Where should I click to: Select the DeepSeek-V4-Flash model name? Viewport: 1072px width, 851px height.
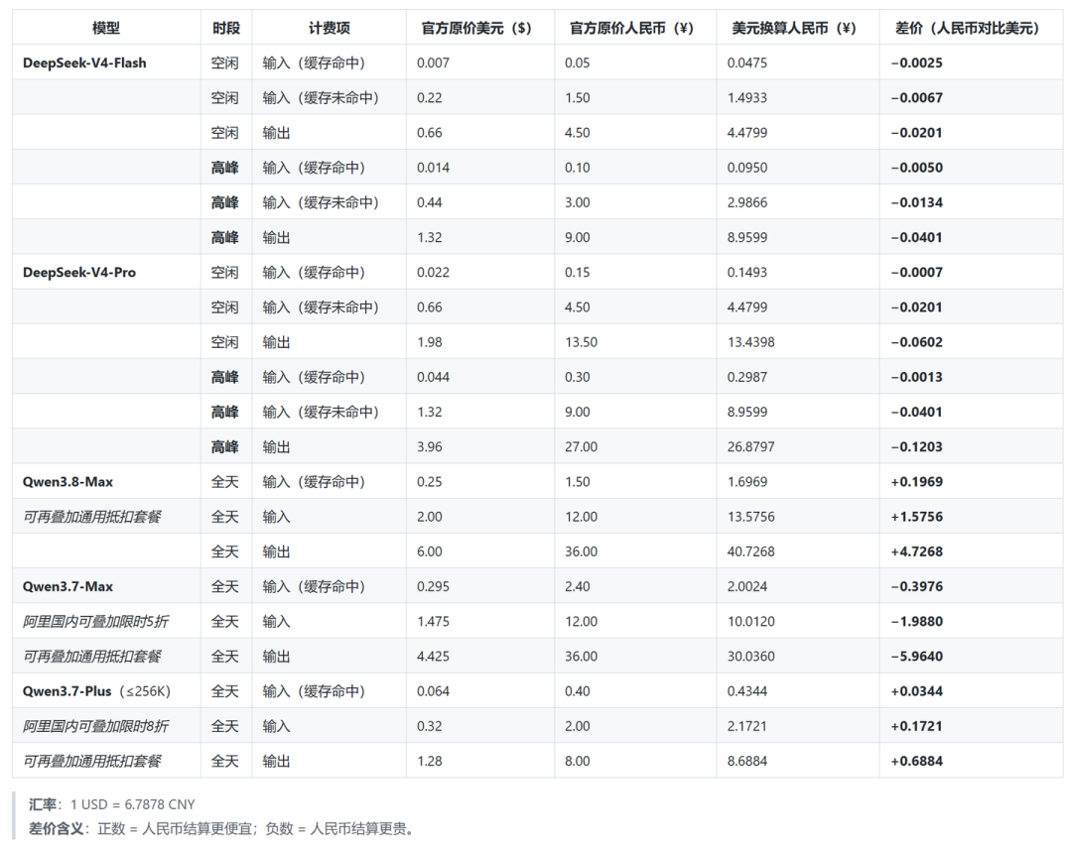(84, 62)
